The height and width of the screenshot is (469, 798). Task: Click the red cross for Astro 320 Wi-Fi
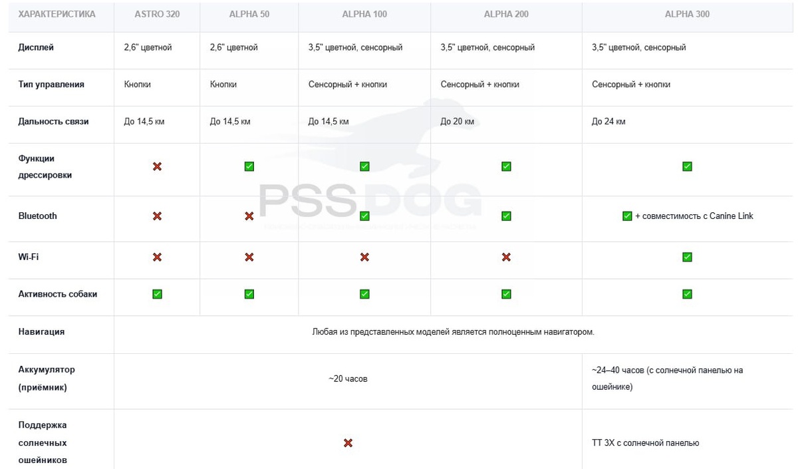(x=157, y=257)
